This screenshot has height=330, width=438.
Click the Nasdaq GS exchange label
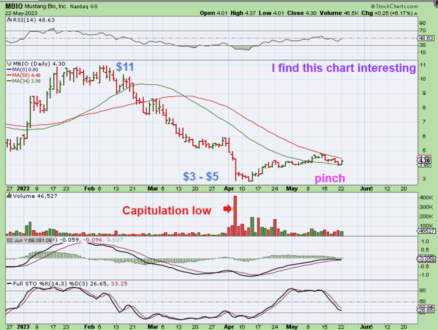point(84,7)
